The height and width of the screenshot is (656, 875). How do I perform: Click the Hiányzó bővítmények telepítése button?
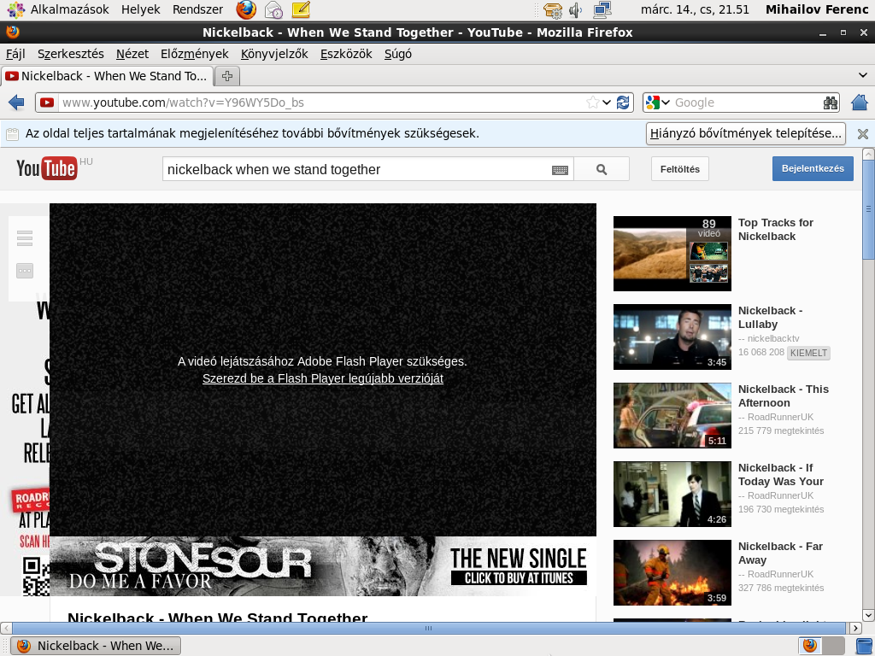745,134
